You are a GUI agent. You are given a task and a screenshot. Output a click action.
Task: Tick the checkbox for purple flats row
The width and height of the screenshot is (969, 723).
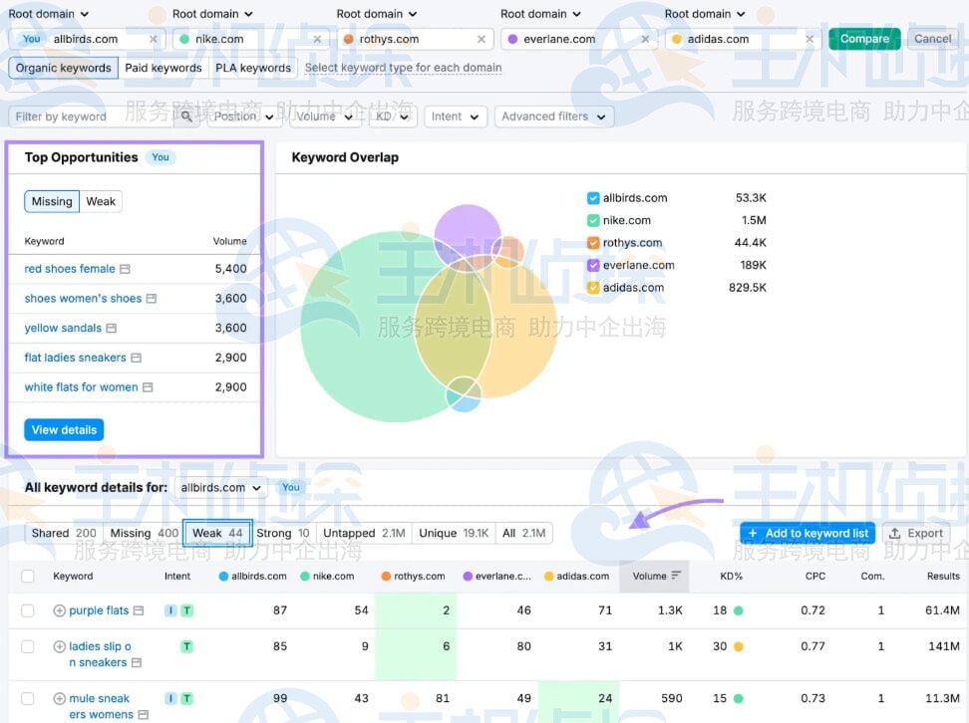tap(28, 610)
